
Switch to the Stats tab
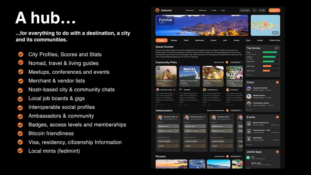[248, 40]
